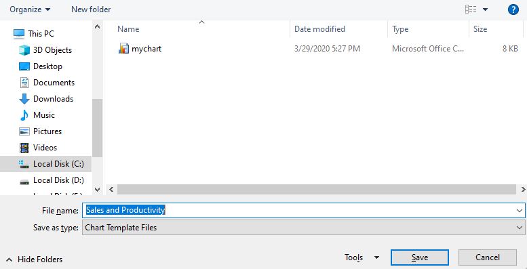Navigate to Documents
The height and width of the screenshot is (269, 527).
tap(54, 82)
